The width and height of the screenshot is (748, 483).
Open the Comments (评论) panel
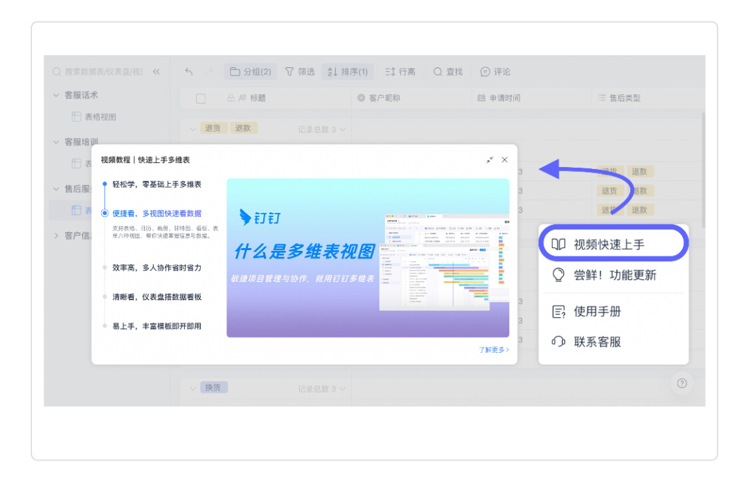[495, 71]
